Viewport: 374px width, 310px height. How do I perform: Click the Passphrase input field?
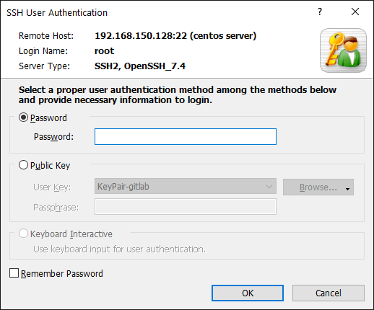pos(186,207)
